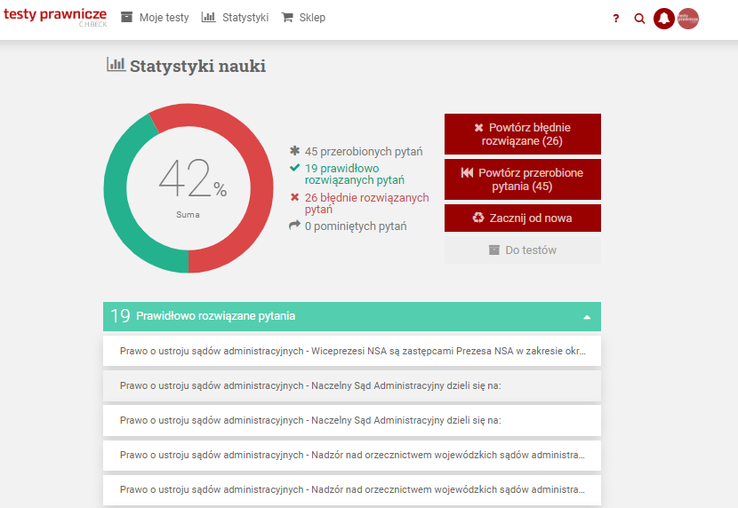Open first Nadzór nad orzecznictwem wojewódzkich row
The width and height of the screenshot is (738, 508).
click(352, 455)
